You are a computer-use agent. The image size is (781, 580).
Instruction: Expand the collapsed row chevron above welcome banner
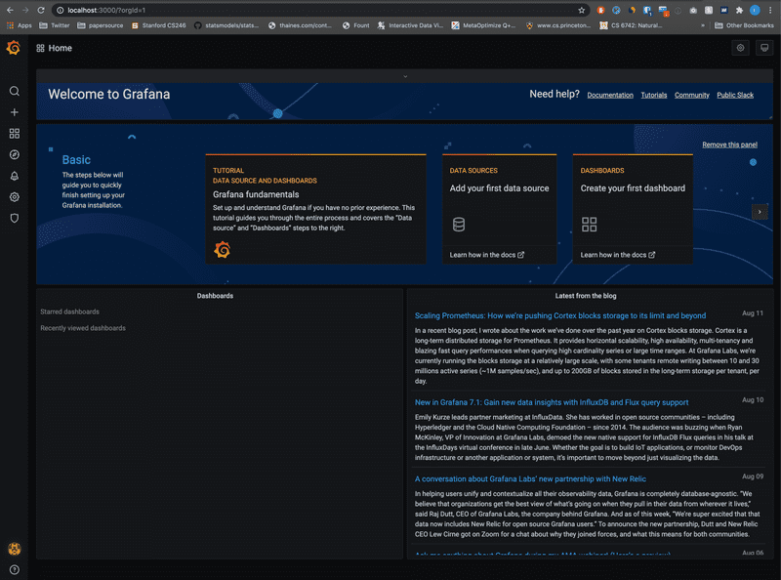point(405,77)
